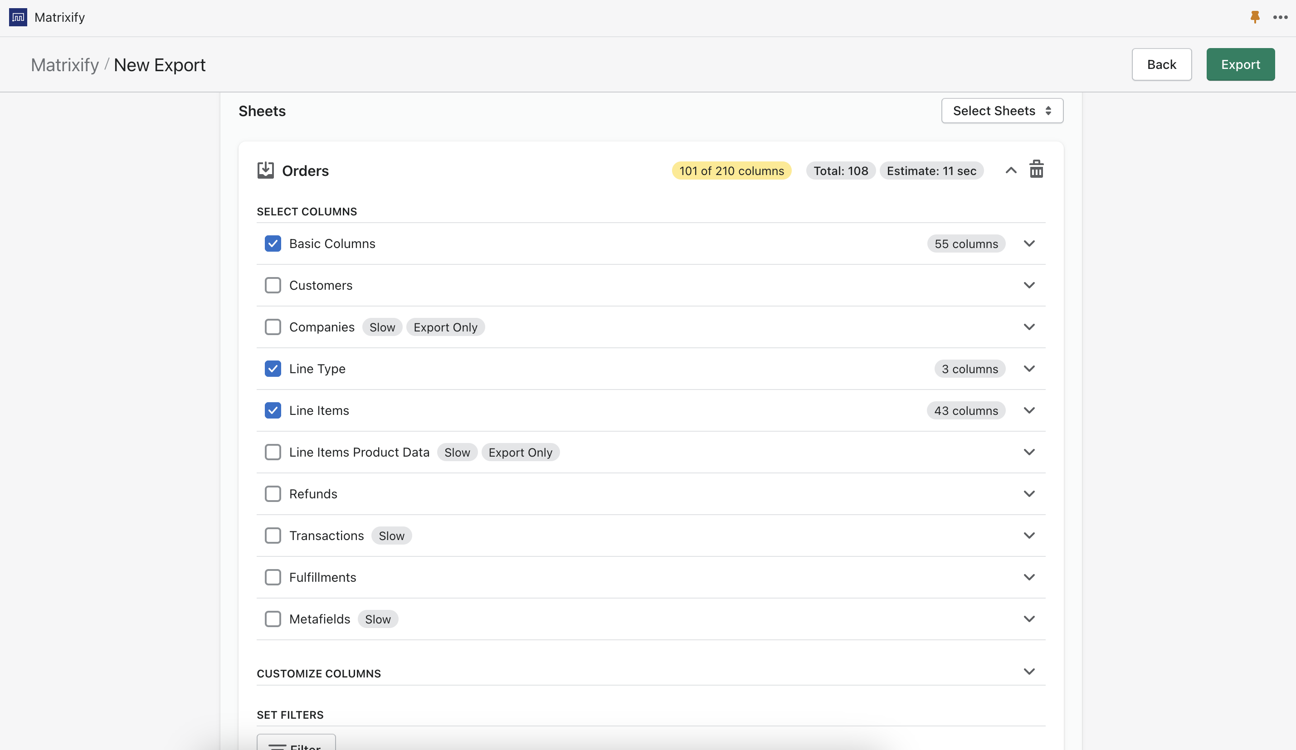Collapse the Orders sheet with the up arrow
The width and height of the screenshot is (1296, 750).
point(1011,170)
